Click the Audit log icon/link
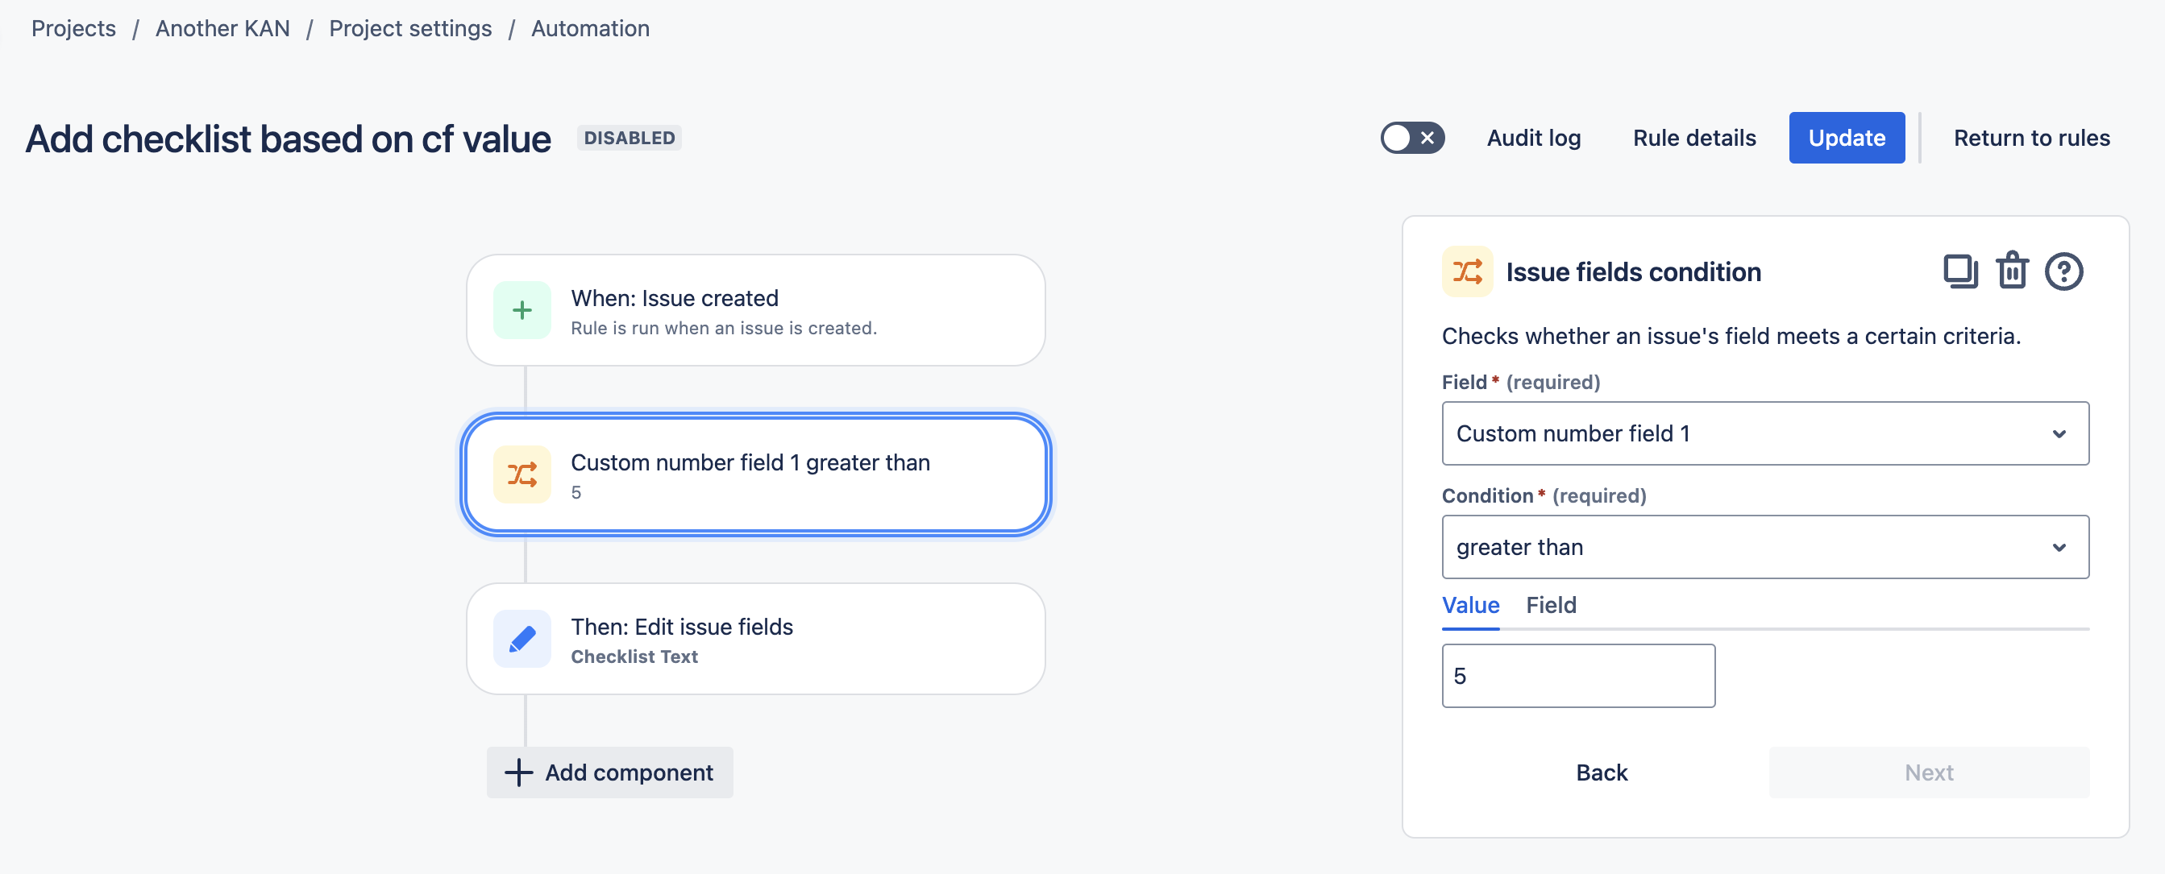2165x874 pixels. (x=1532, y=135)
